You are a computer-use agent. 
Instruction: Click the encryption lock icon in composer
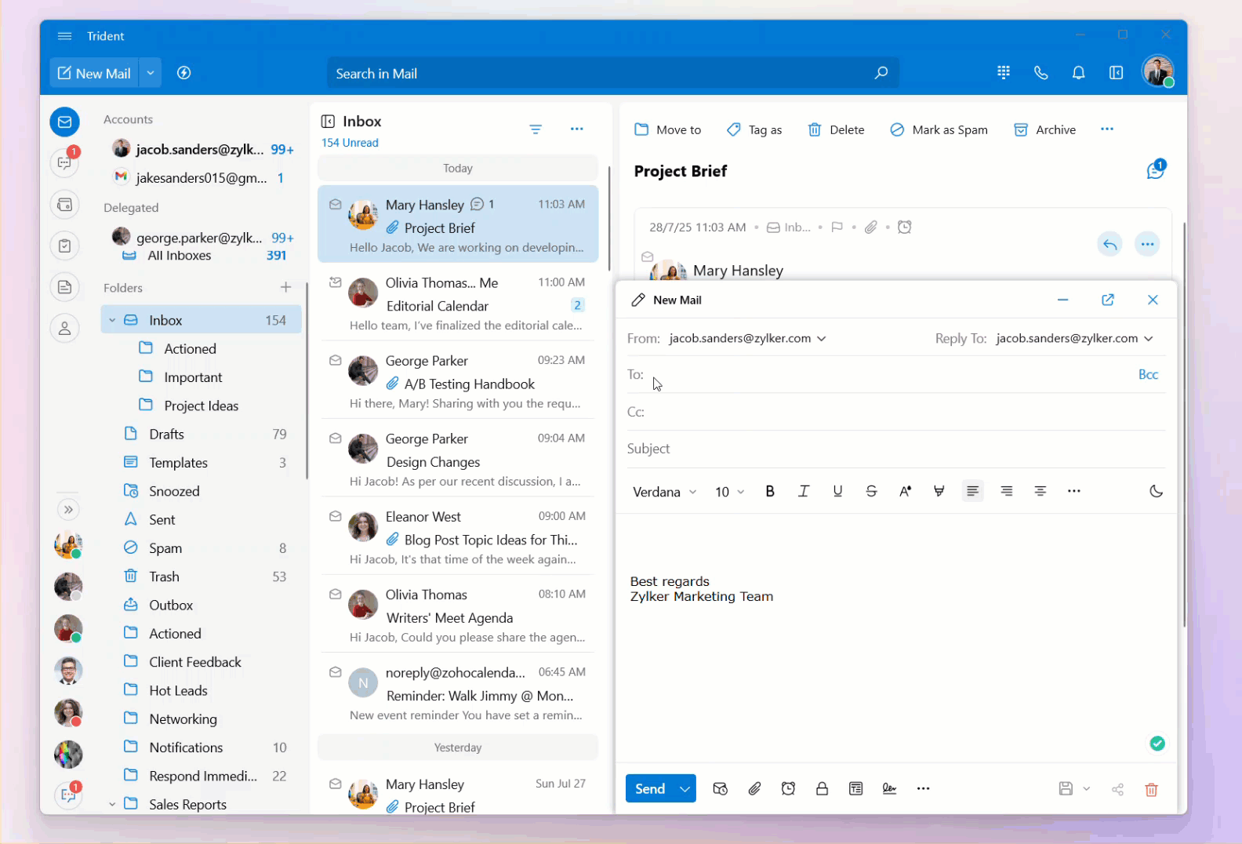(x=822, y=789)
